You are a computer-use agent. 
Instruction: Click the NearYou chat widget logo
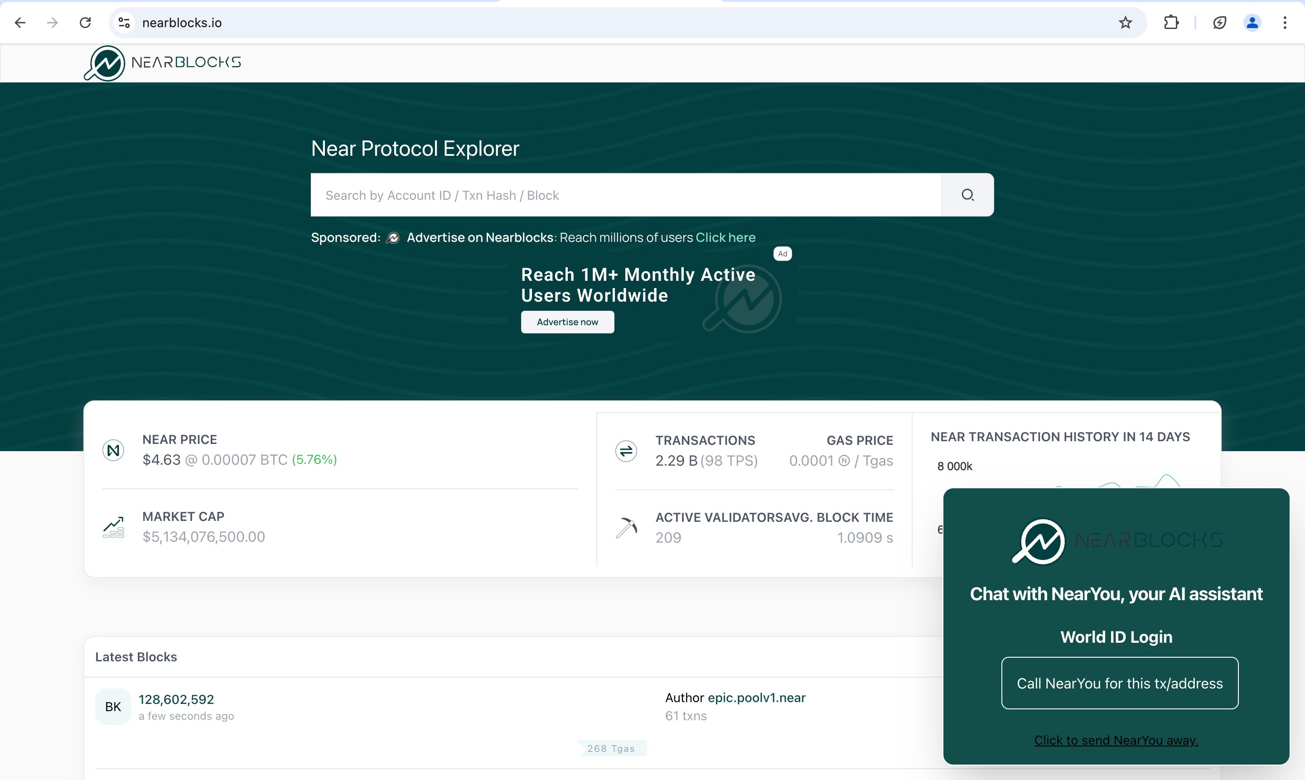pyautogui.click(x=1117, y=541)
